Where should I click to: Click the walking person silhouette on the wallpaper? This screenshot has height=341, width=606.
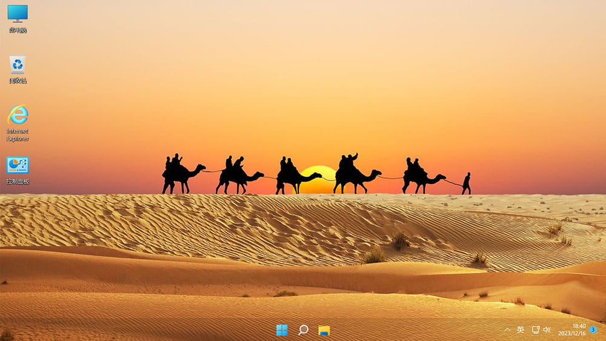pos(466,184)
